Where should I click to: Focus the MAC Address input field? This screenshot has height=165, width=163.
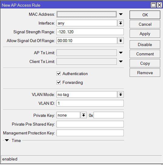pos(87,14)
